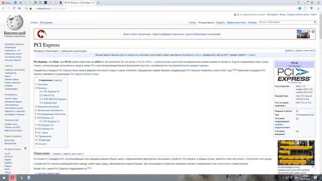The height and width of the screenshot is (181, 322).
Task: Open a new browser tab with plus
Action: tap(98, 3)
